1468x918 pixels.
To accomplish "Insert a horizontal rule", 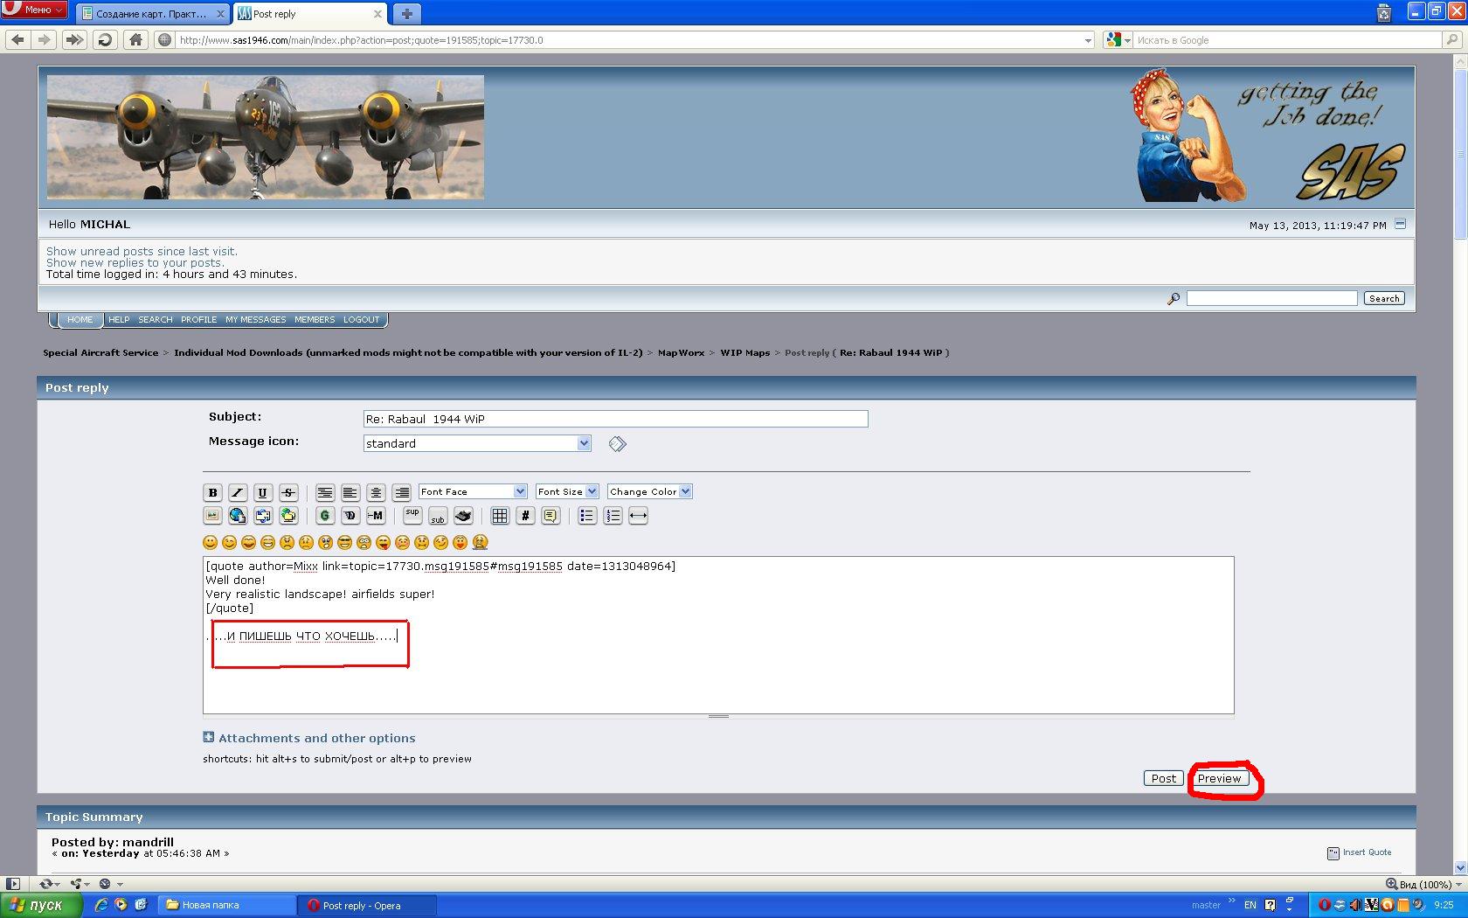I will 638,516.
